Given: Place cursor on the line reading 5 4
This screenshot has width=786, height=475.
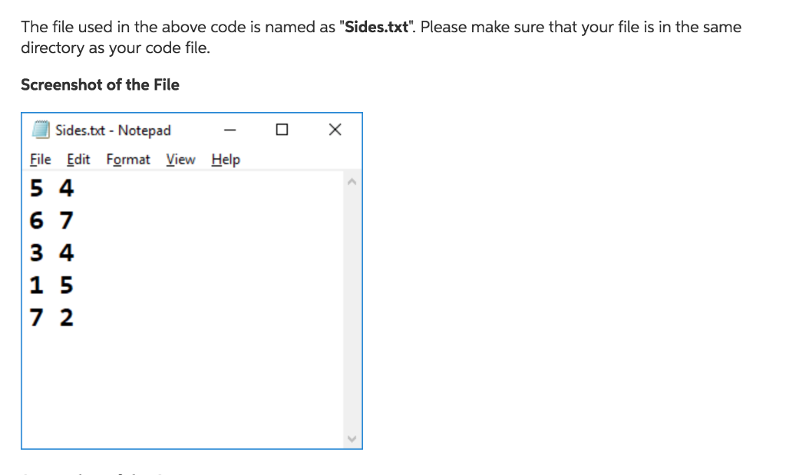Looking at the screenshot, I should pos(51,187).
